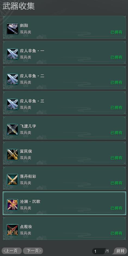The width and height of the screenshot is (128, 256).
Task: Click the 跳转 jump button
Action: [121, 251]
